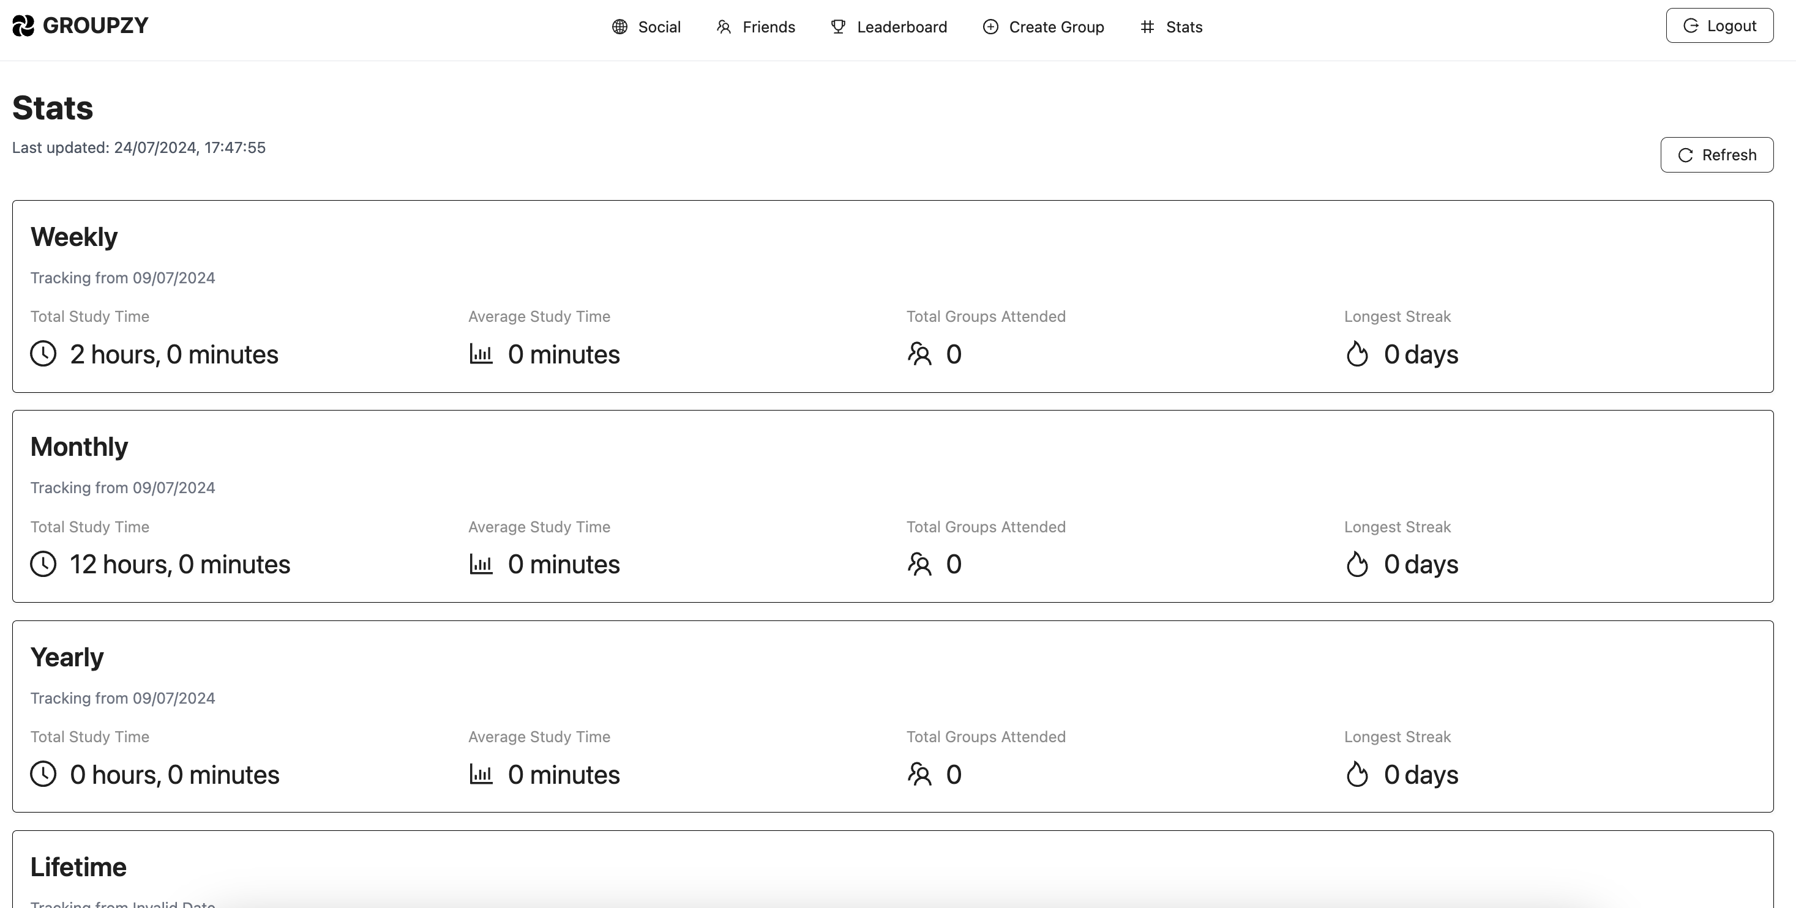Open the Social menu item
The image size is (1796, 908).
click(659, 27)
